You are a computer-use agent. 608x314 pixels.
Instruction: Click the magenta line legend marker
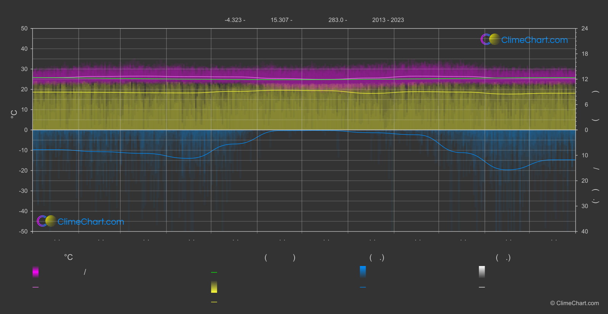click(x=35, y=287)
